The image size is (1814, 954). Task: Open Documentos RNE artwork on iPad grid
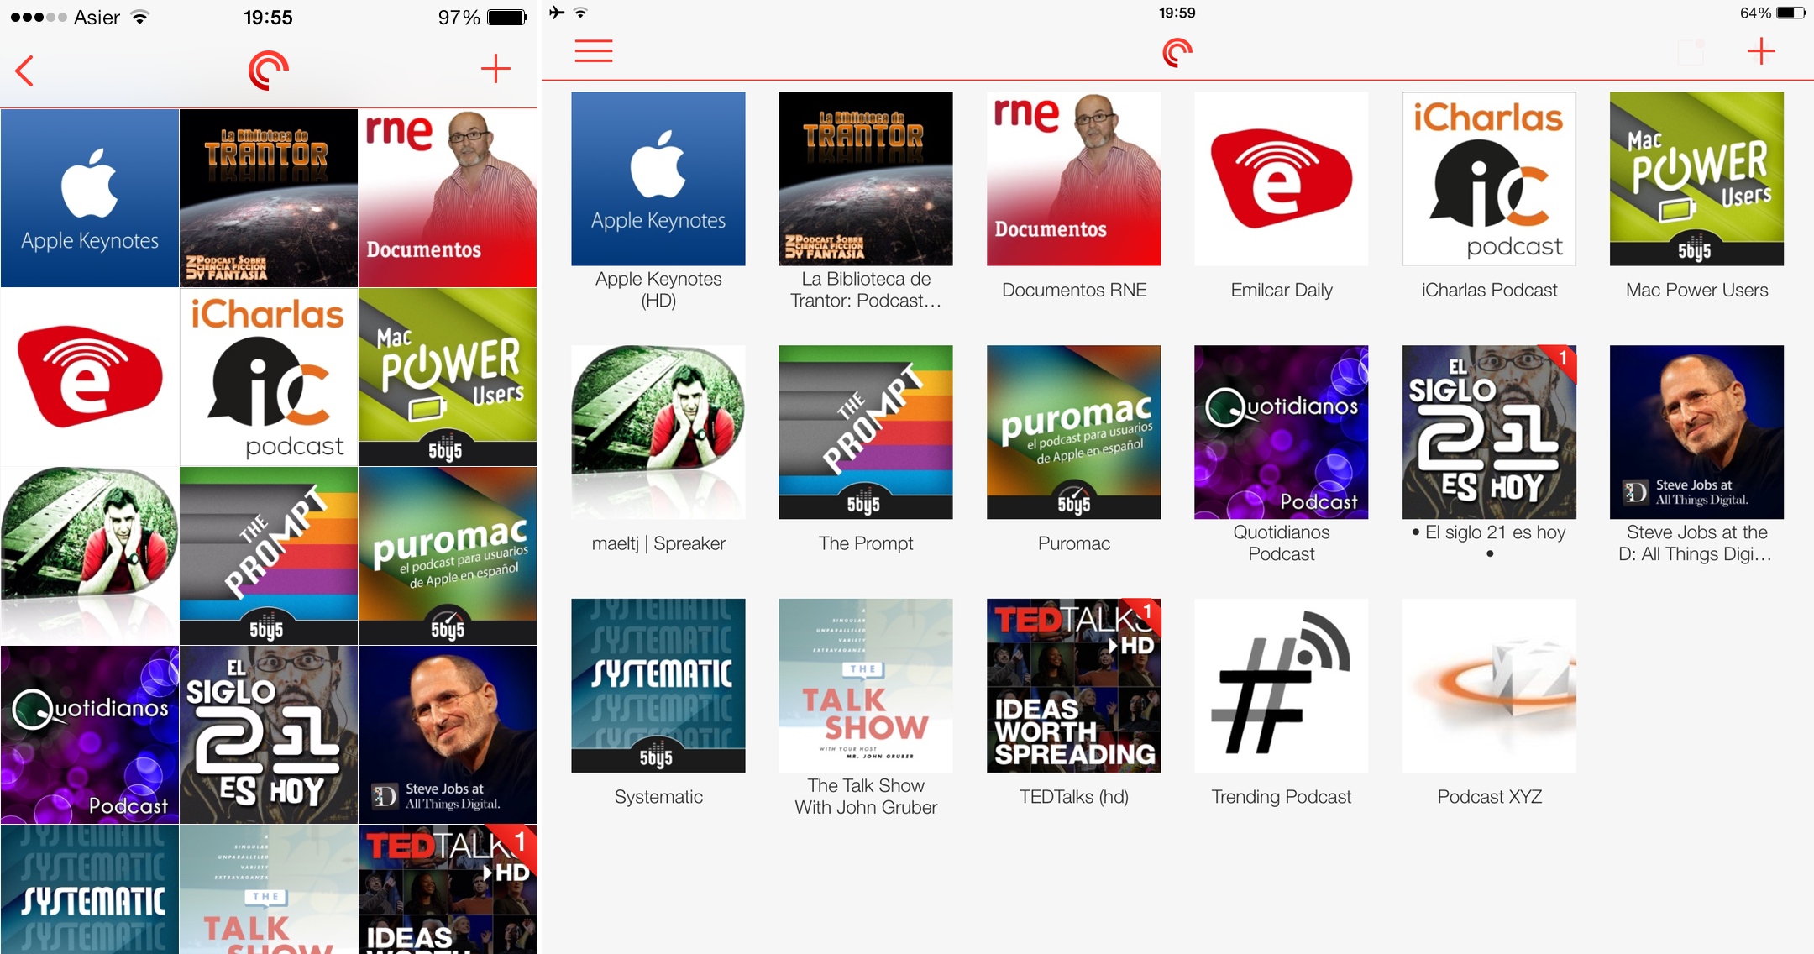tap(1074, 179)
